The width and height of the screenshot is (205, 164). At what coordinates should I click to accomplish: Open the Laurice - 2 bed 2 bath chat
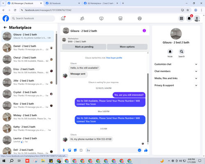tap(27, 140)
